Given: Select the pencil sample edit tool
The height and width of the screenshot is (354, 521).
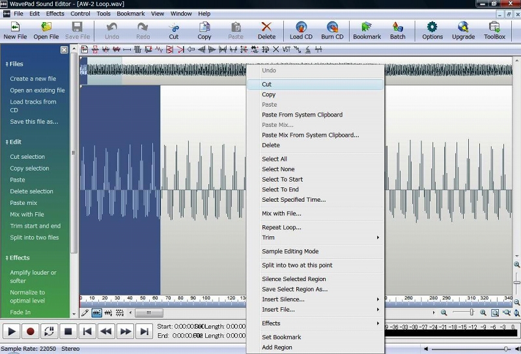Looking at the screenshot, I should coord(85,312).
